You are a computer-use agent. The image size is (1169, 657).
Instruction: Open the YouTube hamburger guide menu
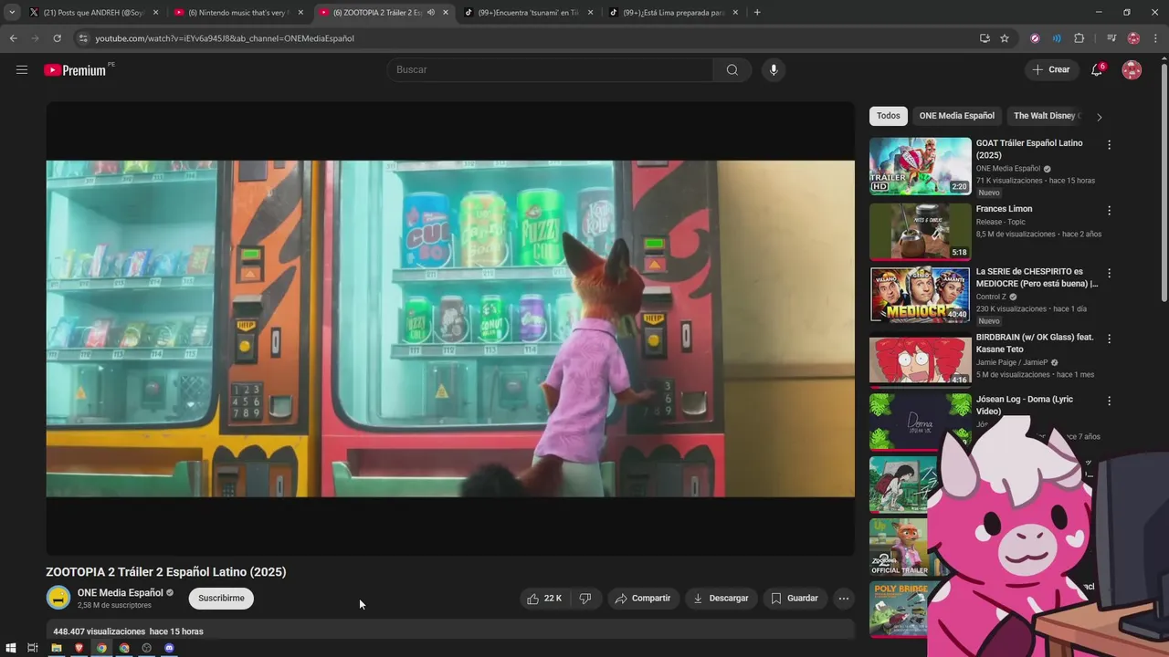point(22,69)
